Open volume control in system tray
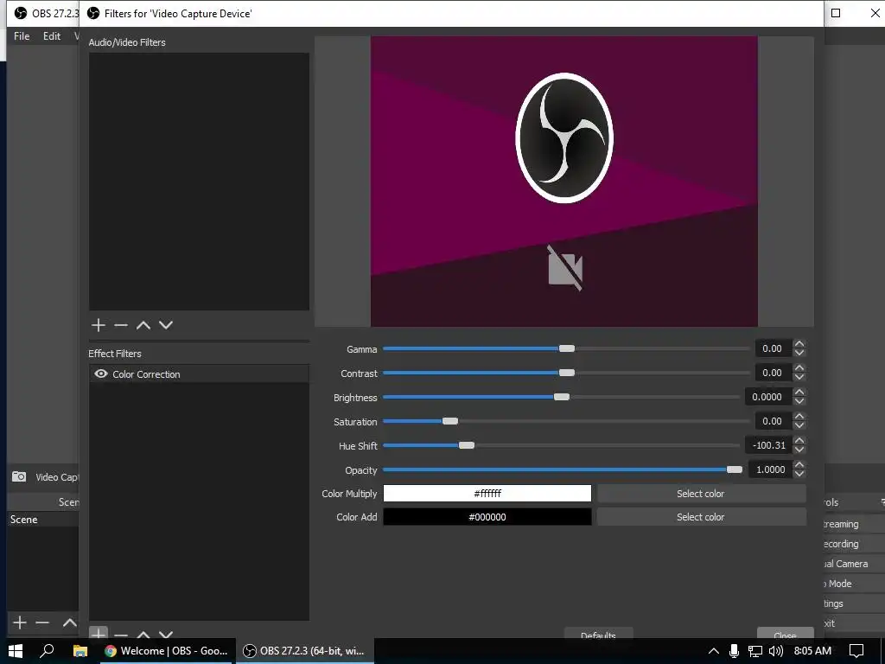Image resolution: width=885 pixels, height=664 pixels. 776,651
